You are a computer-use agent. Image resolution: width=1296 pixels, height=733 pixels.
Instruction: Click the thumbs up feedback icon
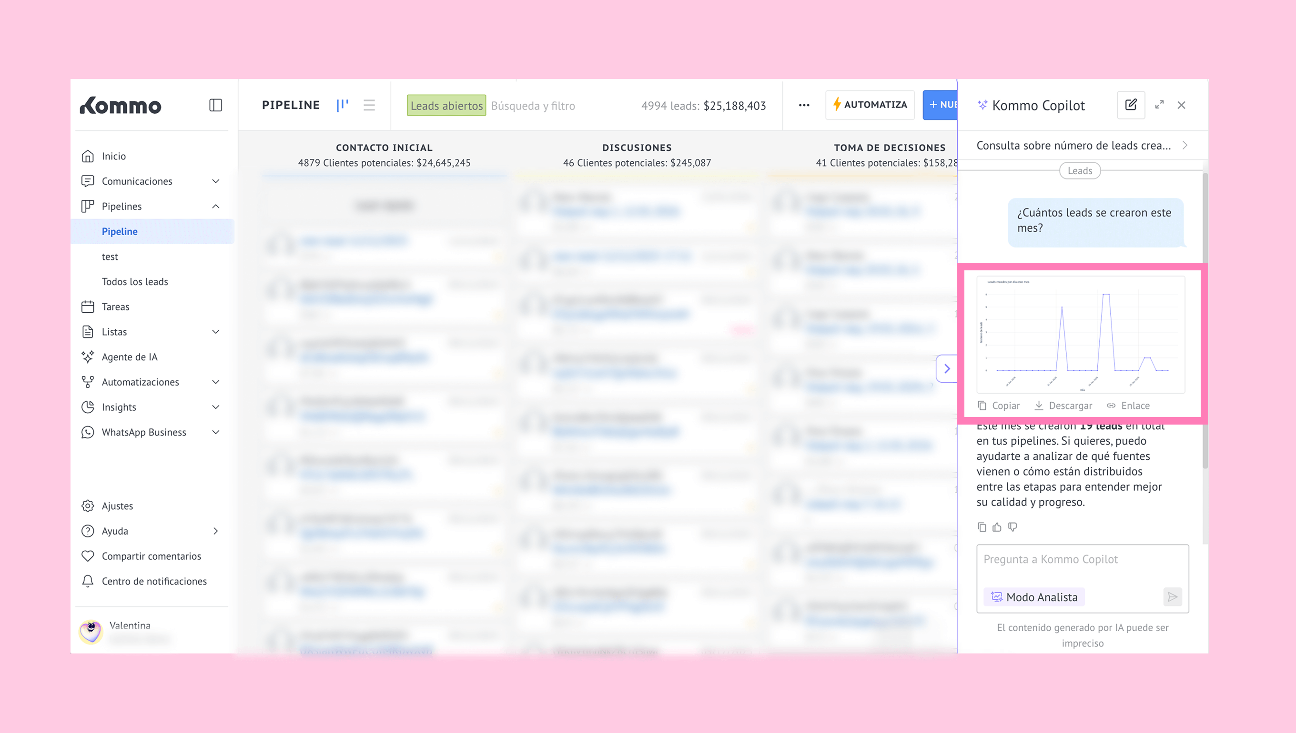[997, 527]
